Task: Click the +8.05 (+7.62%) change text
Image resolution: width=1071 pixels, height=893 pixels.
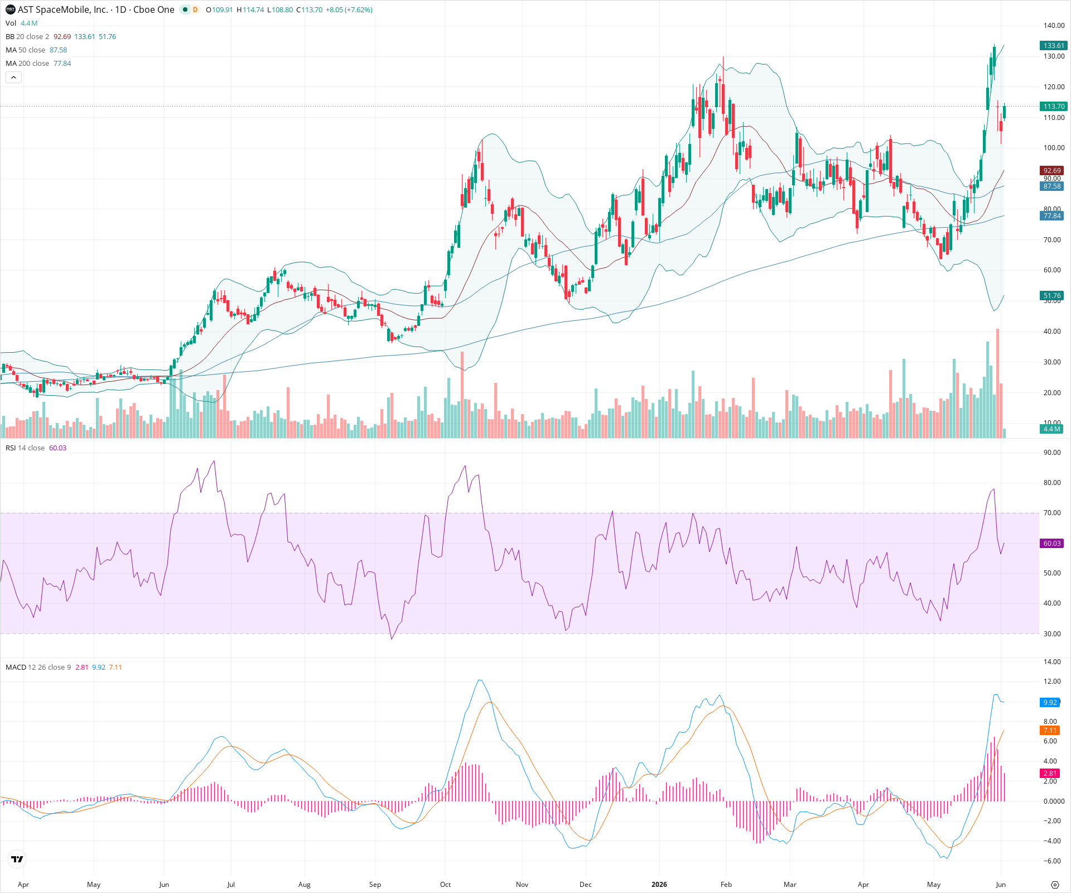Action: pyautogui.click(x=349, y=9)
